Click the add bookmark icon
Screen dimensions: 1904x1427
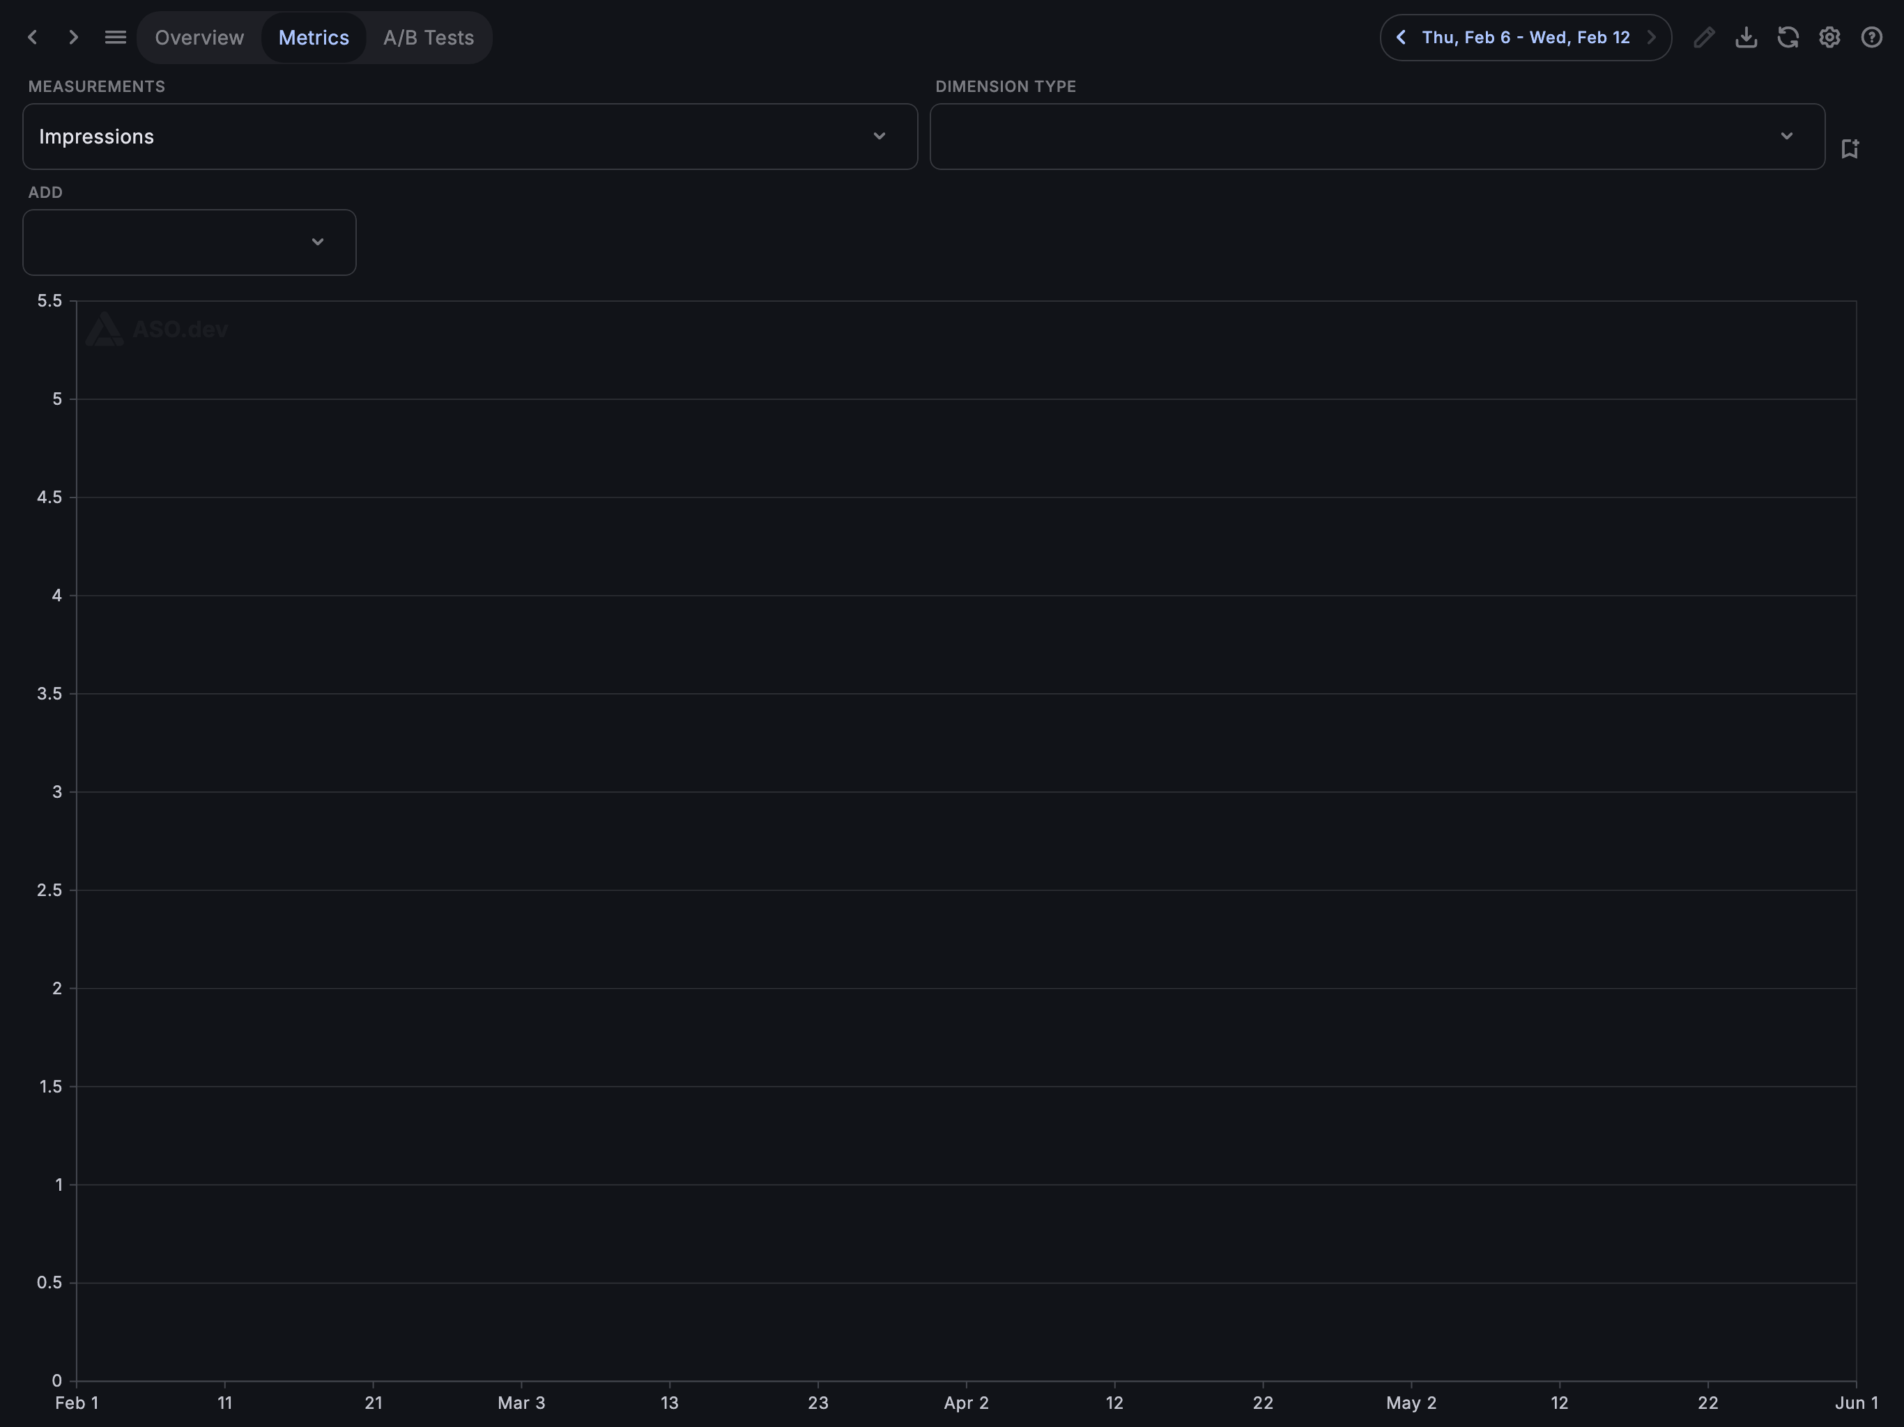1850,148
